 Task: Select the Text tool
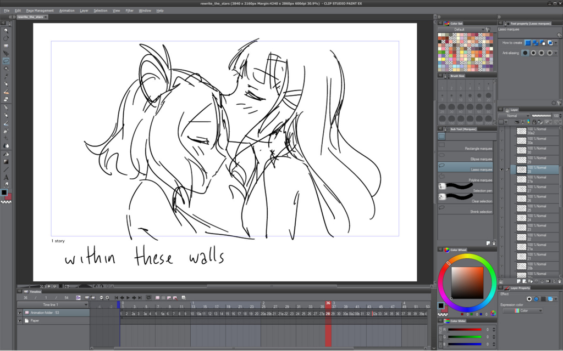[6, 178]
